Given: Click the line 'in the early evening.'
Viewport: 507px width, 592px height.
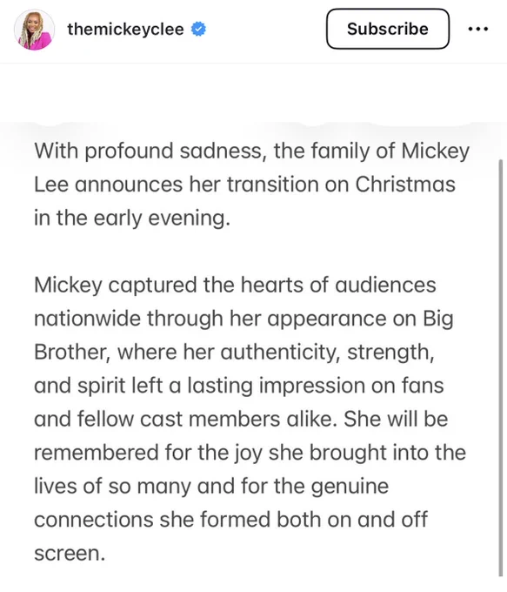Looking at the screenshot, I should (132, 219).
